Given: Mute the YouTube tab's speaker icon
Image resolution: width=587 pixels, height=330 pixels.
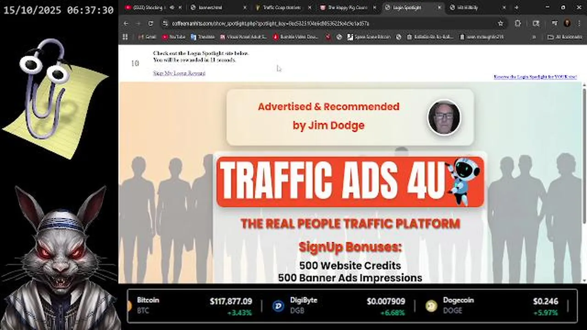Looking at the screenshot, I should tap(172, 7).
